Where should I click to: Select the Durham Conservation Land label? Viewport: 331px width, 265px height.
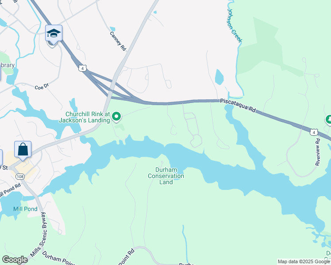tap(166, 176)
